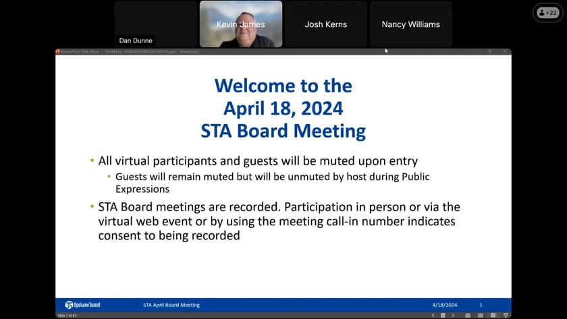
Task: Click the 'Slide 1 of 87' status text
Action: [67, 316]
